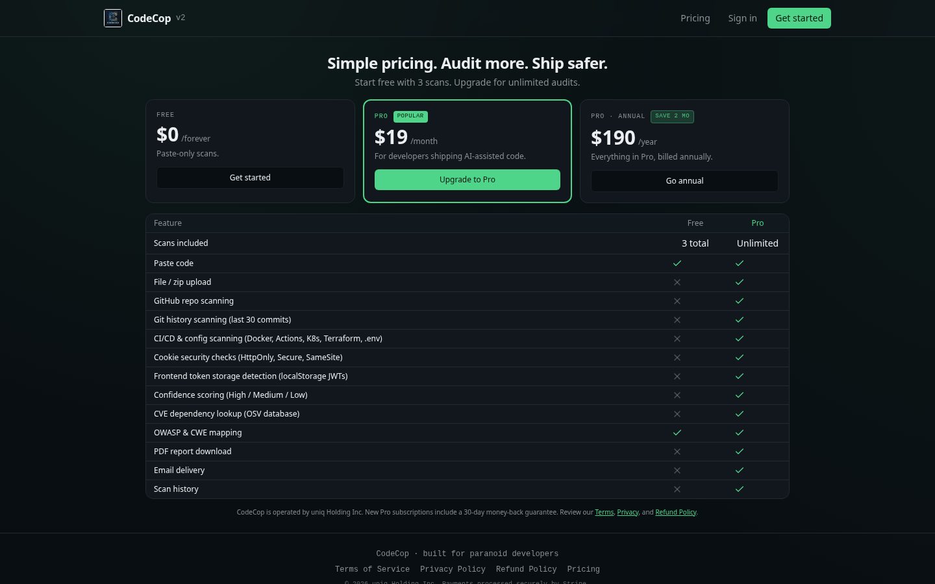This screenshot has height=584, width=935.
Task: Click the 'Unlimited' cell
Action: coord(758,243)
